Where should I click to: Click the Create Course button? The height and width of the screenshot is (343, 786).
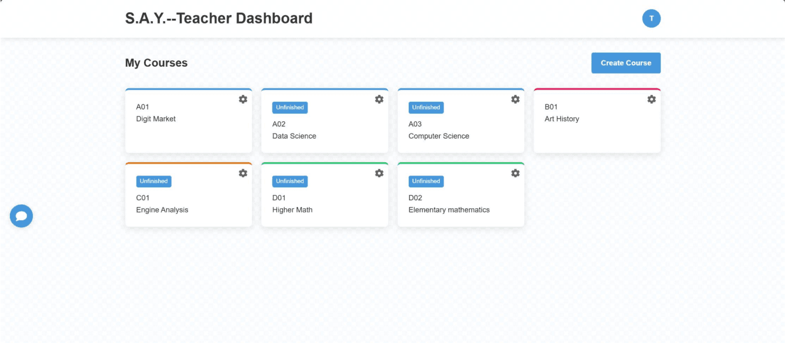(626, 63)
